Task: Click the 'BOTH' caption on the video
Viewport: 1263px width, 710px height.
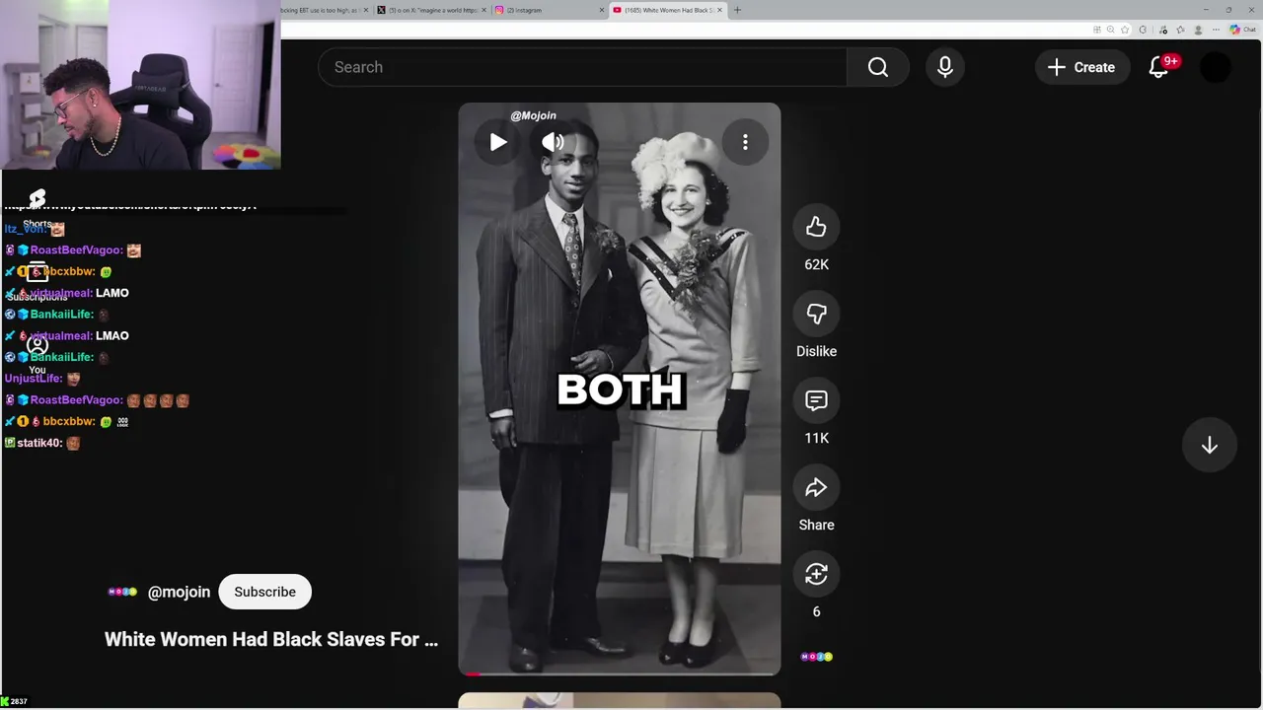Action: pos(620,390)
